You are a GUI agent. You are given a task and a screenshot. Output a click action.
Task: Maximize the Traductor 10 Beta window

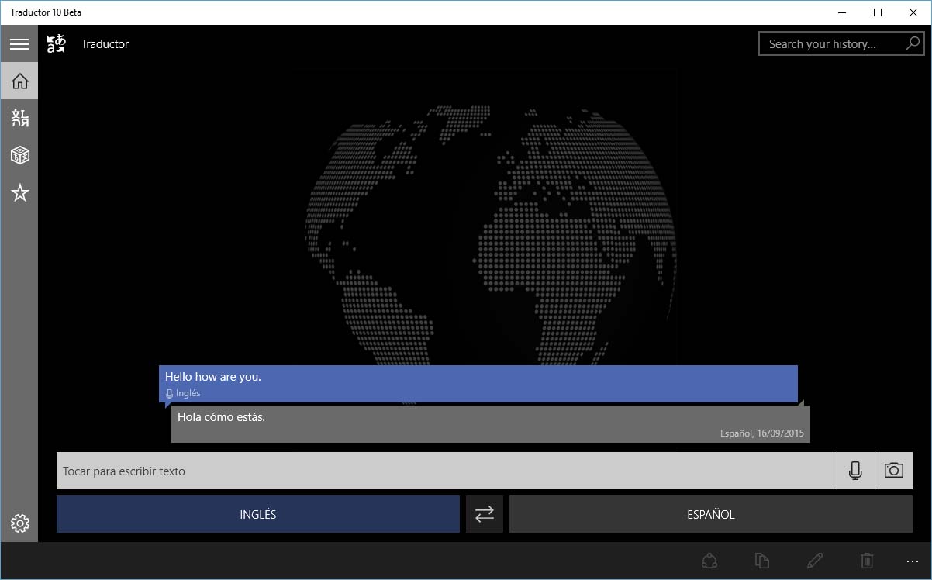878,12
